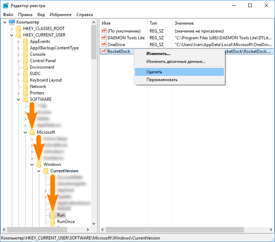Screen dimensions: 275x242
Task: Click the EUDC folder icon
Action: 25,74
